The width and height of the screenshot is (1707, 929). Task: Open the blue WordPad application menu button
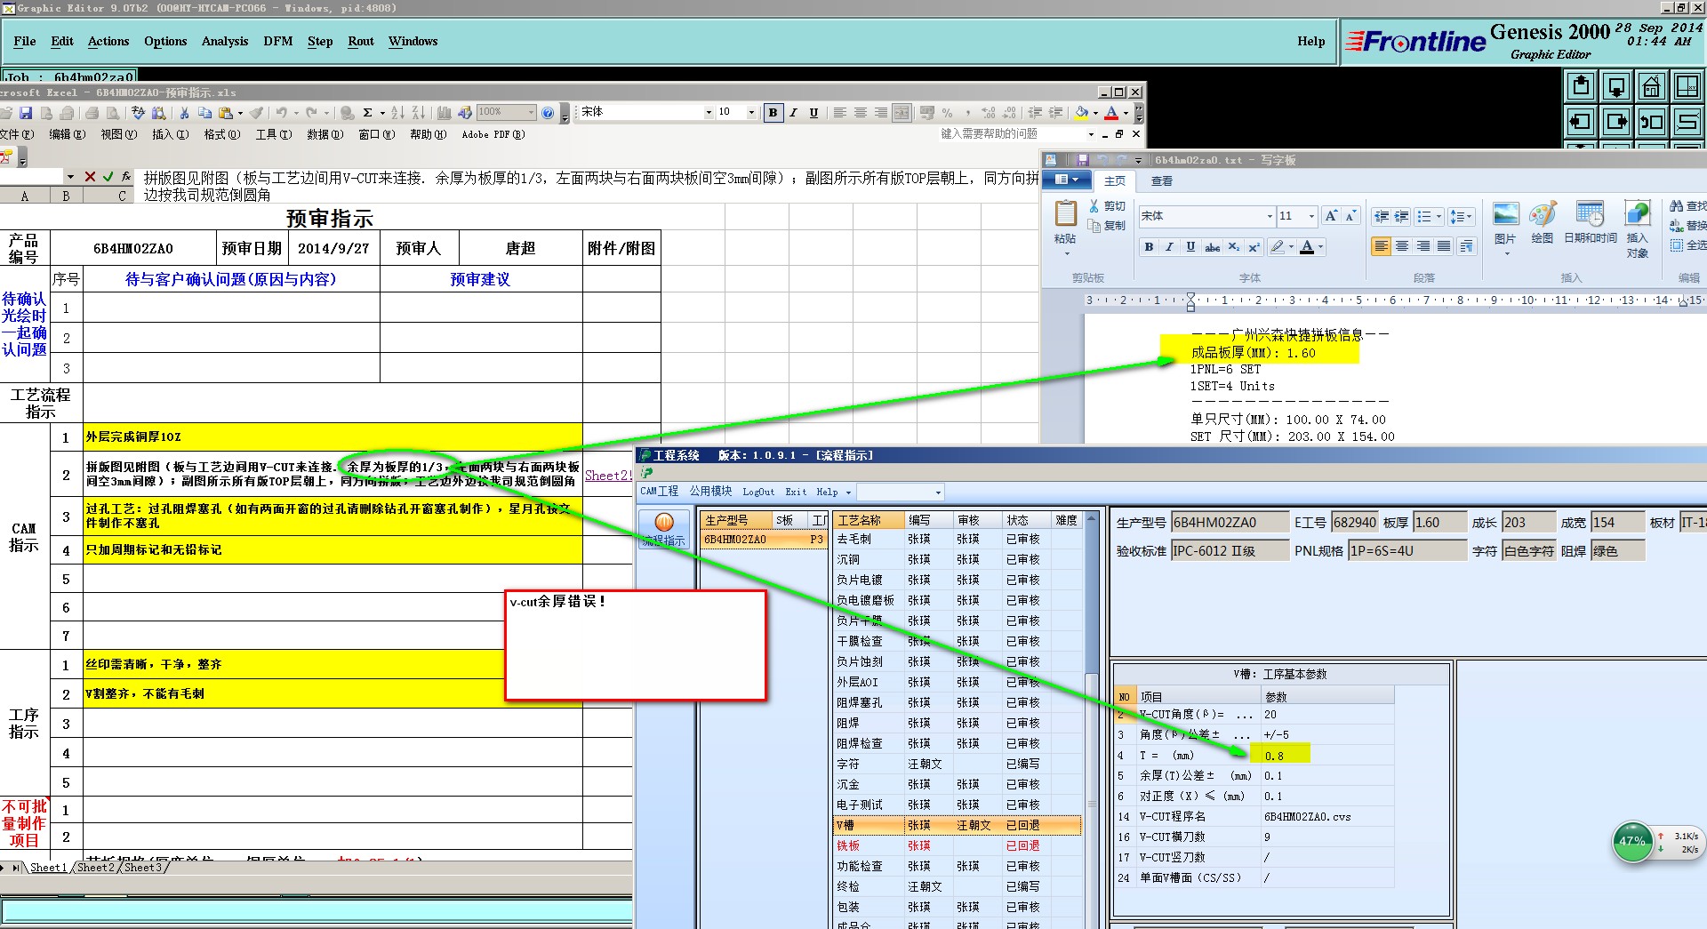[1066, 180]
